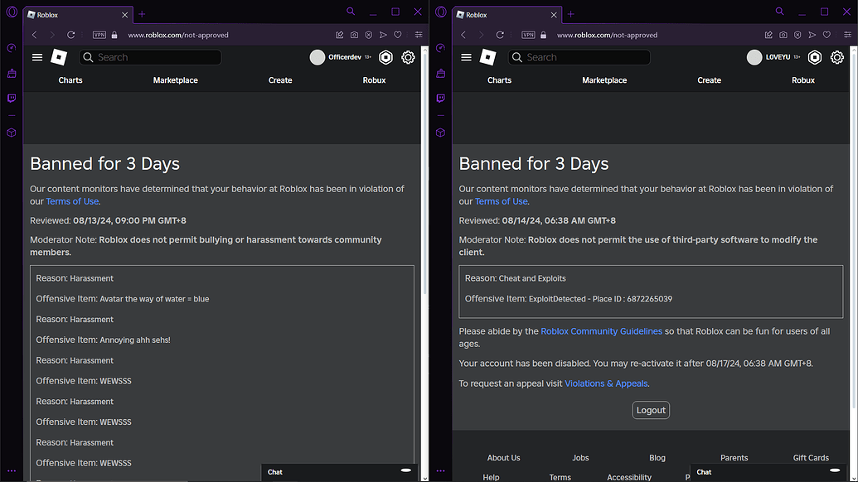Click scroll down arrow in left window
The width and height of the screenshot is (858, 482).
424,478
